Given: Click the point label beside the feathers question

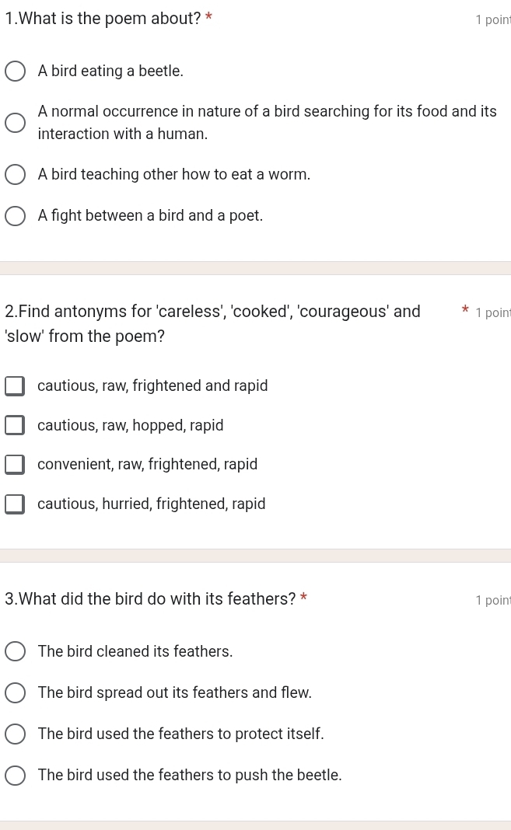Looking at the screenshot, I should pos(492,600).
